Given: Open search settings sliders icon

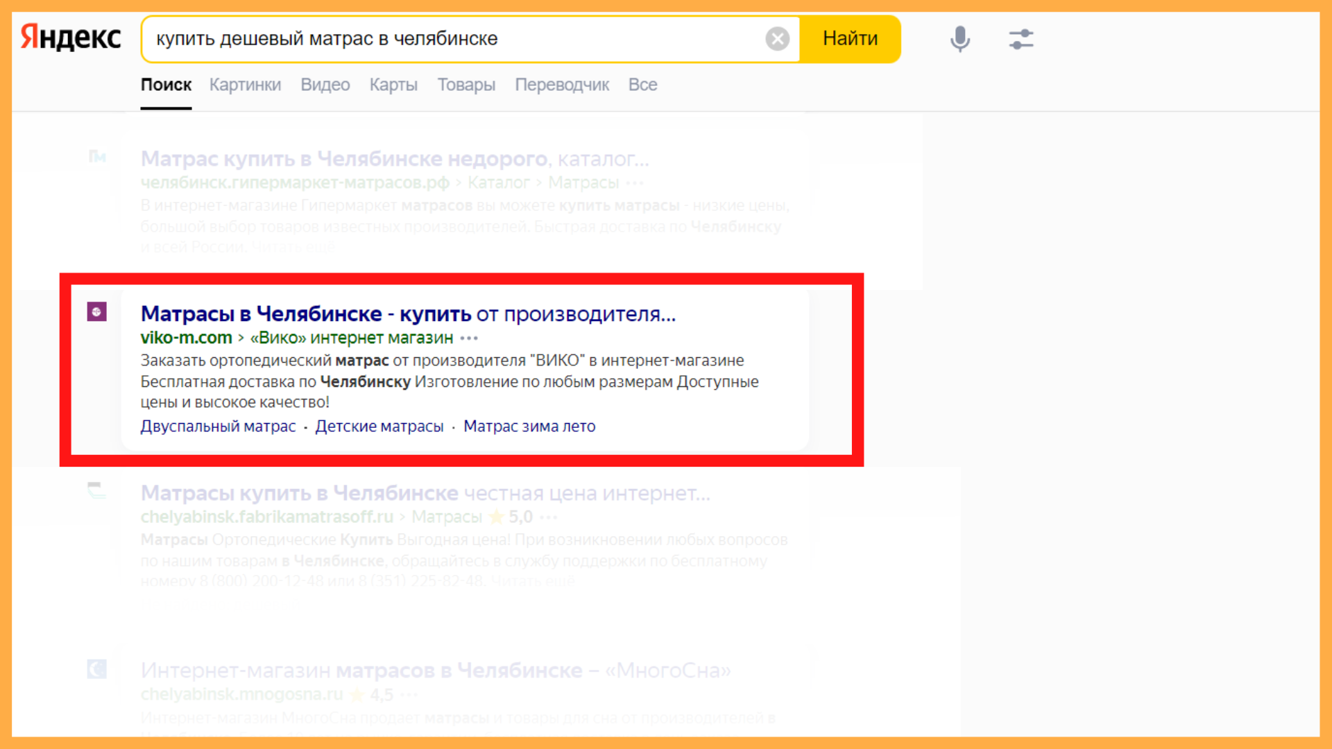Looking at the screenshot, I should pyautogui.click(x=1021, y=39).
